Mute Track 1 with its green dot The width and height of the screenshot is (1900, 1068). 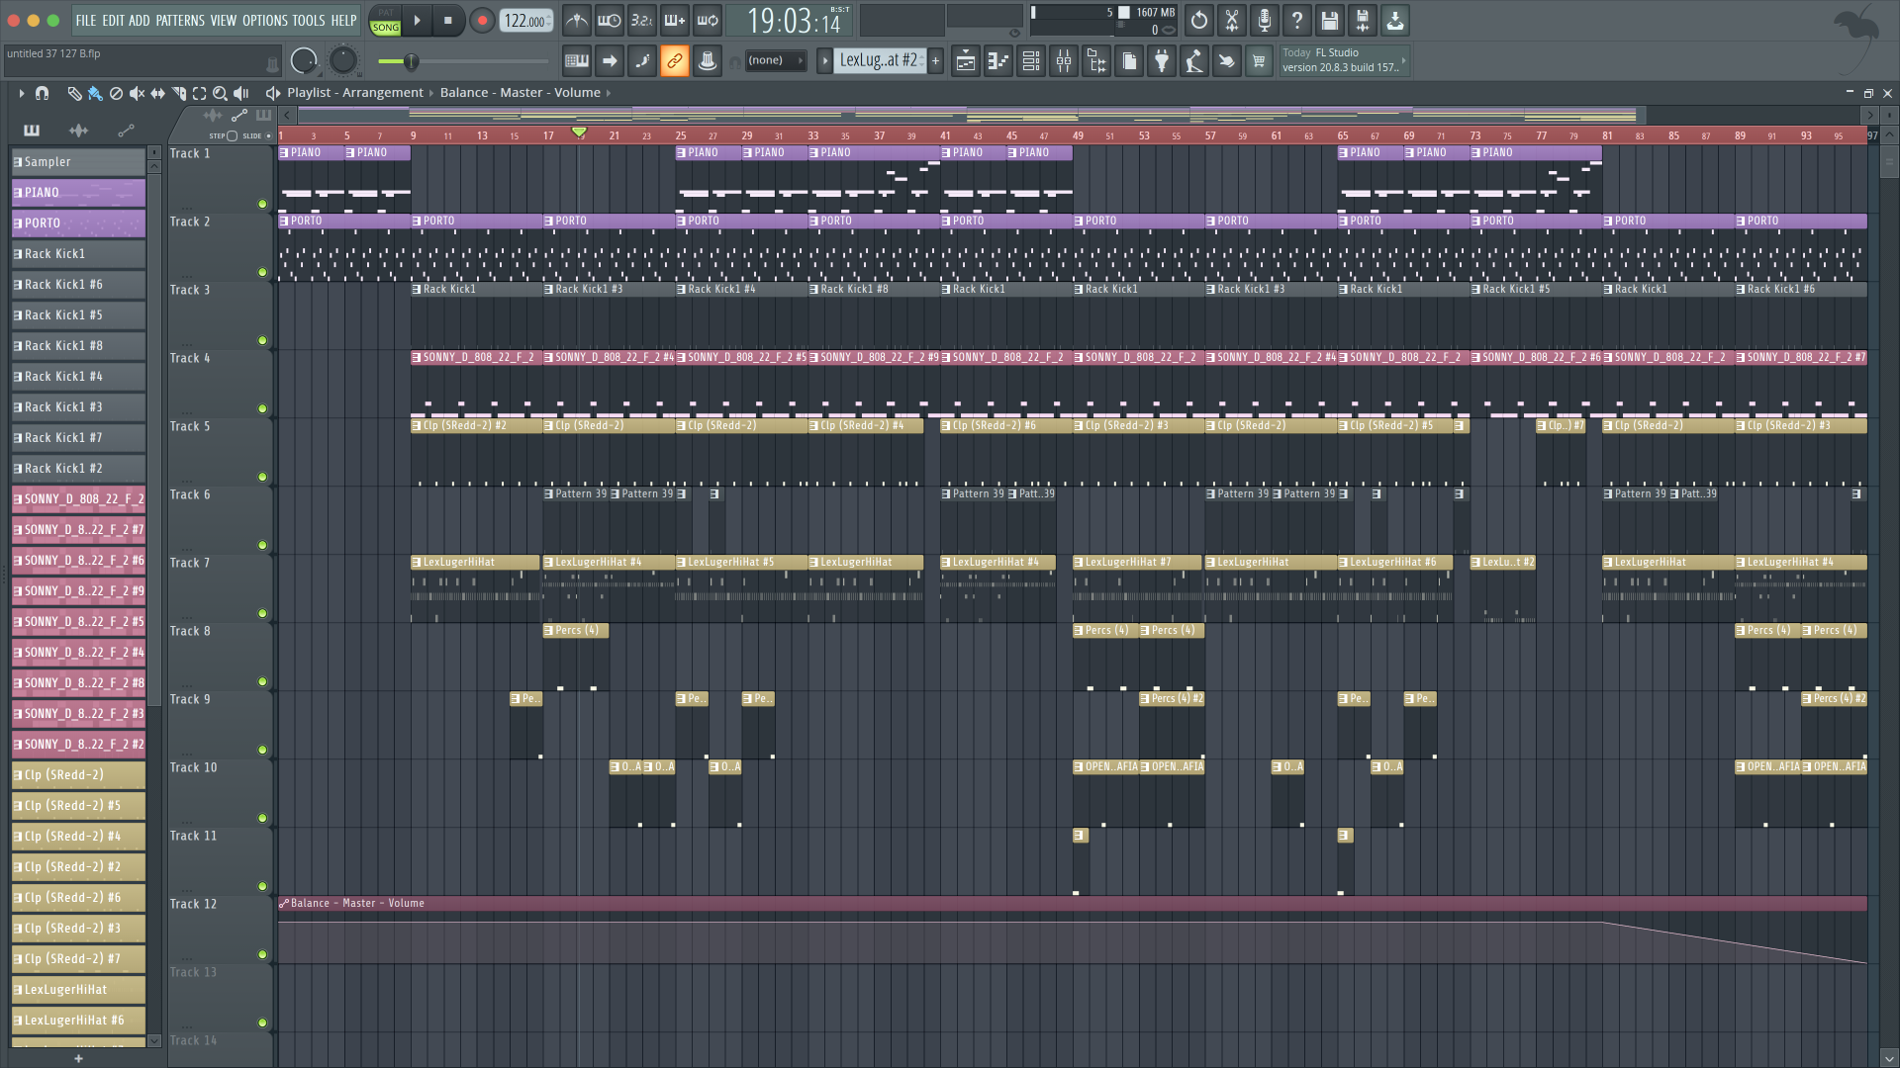tap(262, 204)
